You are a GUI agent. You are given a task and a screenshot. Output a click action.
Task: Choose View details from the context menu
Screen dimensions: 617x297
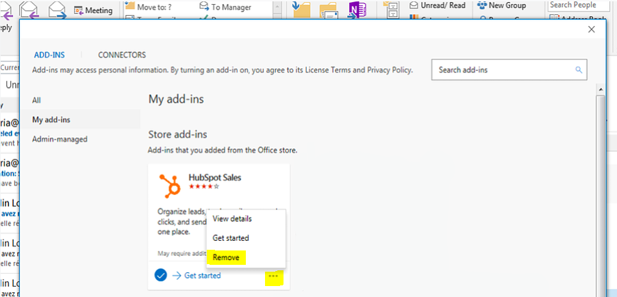231,219
